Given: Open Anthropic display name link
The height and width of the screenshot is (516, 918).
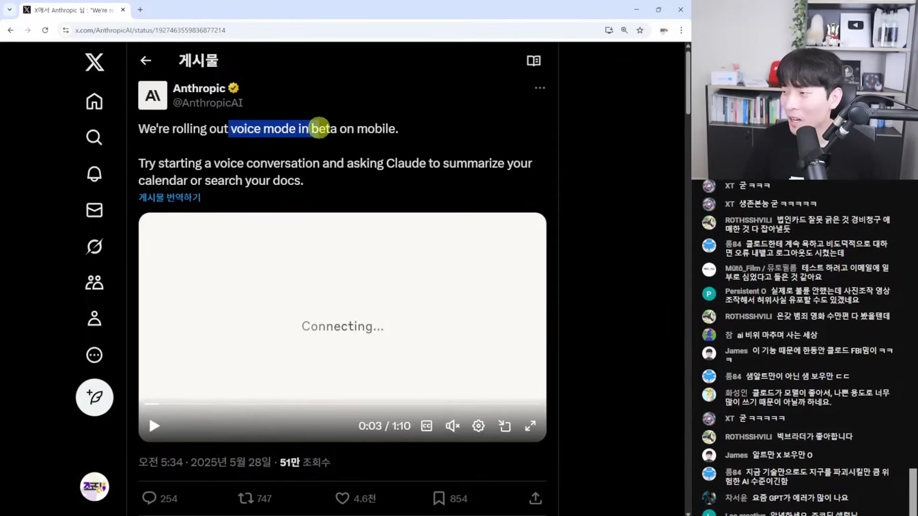Looking at the screenshot, I should (x=199, y=88).
